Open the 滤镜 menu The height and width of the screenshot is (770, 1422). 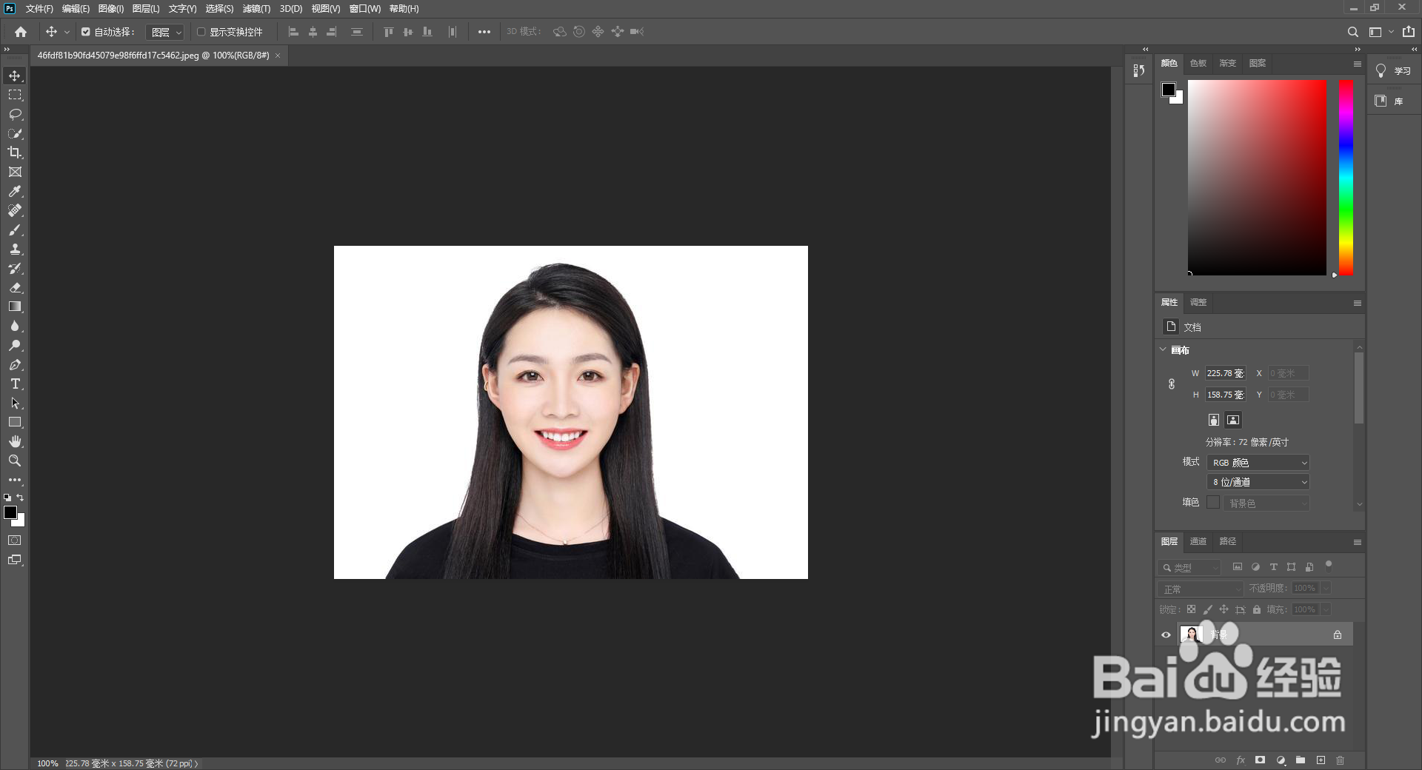click(256, 9)
